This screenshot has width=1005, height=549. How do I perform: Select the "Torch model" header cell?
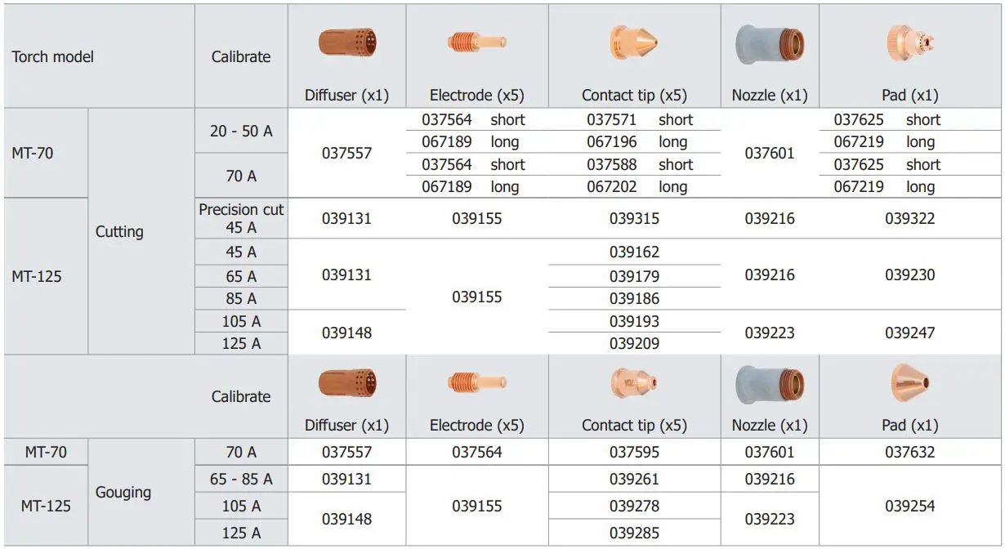tap(53, 56)
